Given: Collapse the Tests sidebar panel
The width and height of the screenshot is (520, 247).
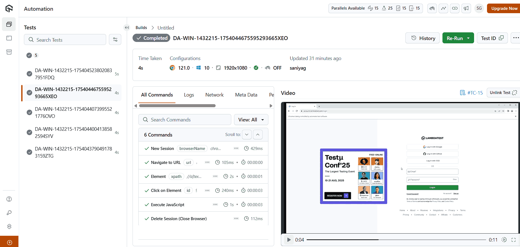Looking at the screenshot, I should [127, 27].
